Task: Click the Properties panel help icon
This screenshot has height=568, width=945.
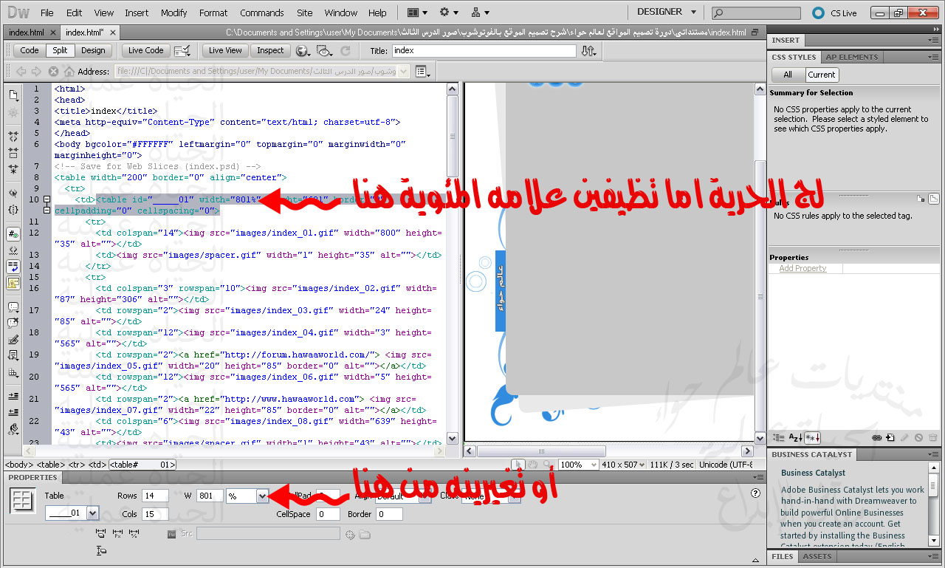Action: click(x=755, y=493)
